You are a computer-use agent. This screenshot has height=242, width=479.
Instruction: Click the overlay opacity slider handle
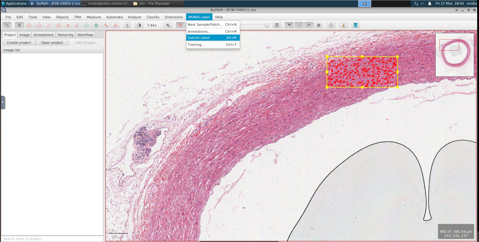pyautogui.click(x=267, y=25)
